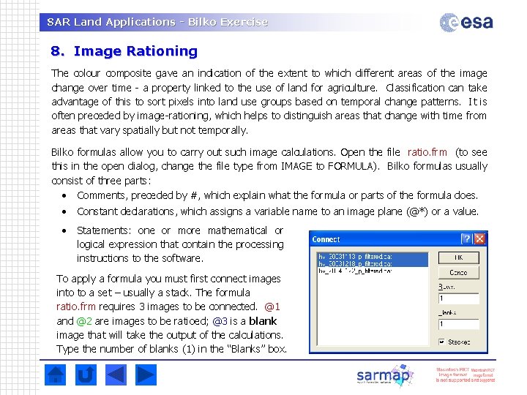The width and height of the screenshot is (527, 395).
Task: Click OK in the Connect dialog
Action: pyautogui.click(x=458, y=257)
